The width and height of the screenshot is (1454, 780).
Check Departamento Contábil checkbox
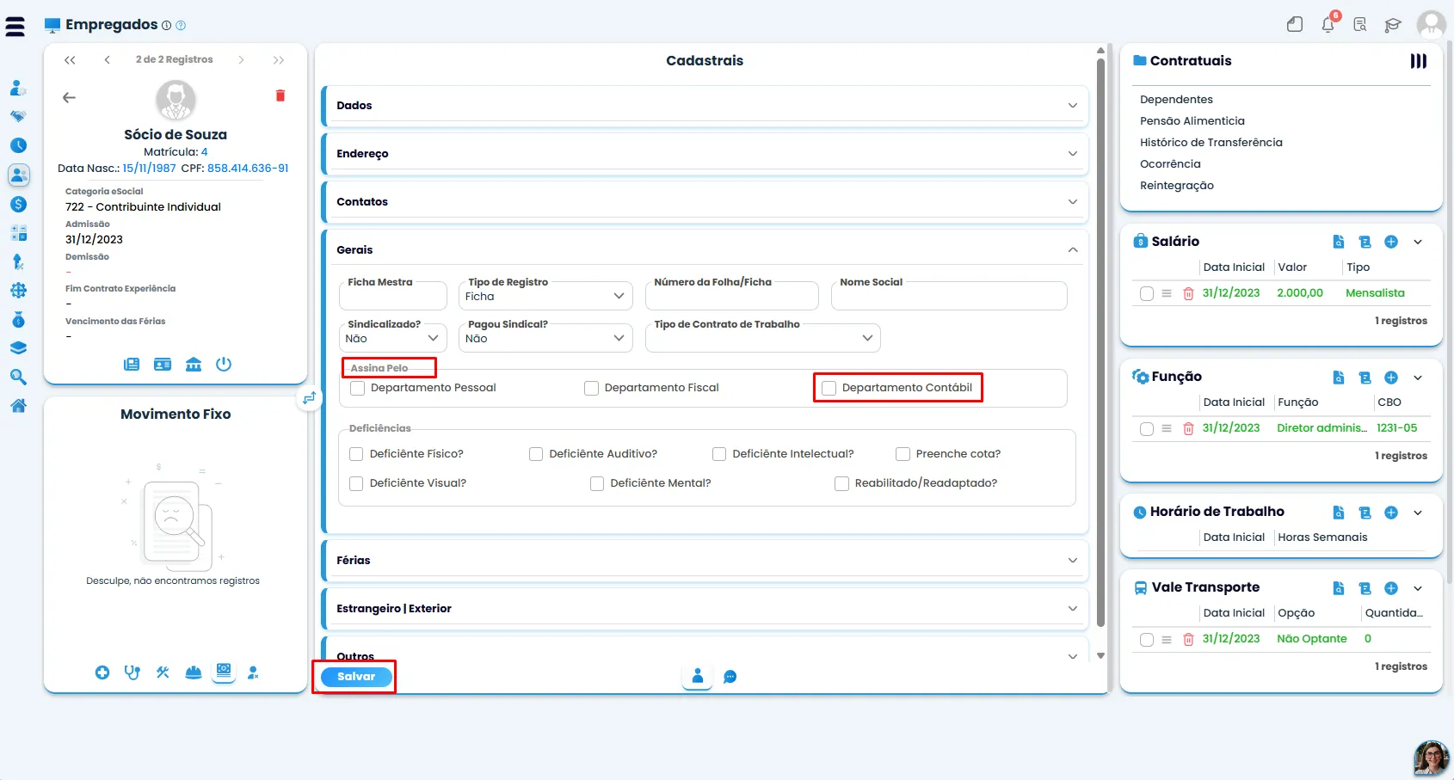coord(829,388)
